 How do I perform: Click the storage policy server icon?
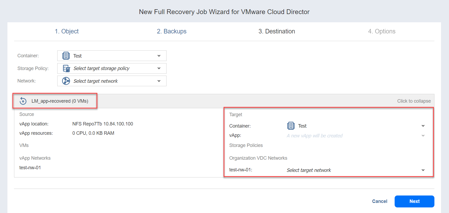coord(66,68)
